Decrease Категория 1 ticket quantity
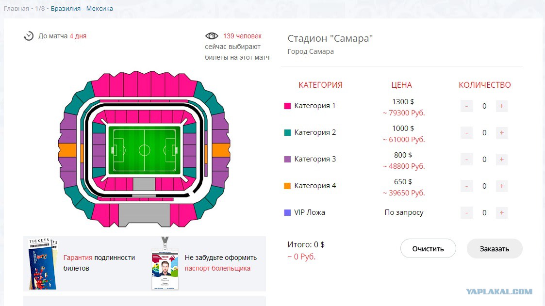Screen dimensions: 545x306 click(466, 106)
